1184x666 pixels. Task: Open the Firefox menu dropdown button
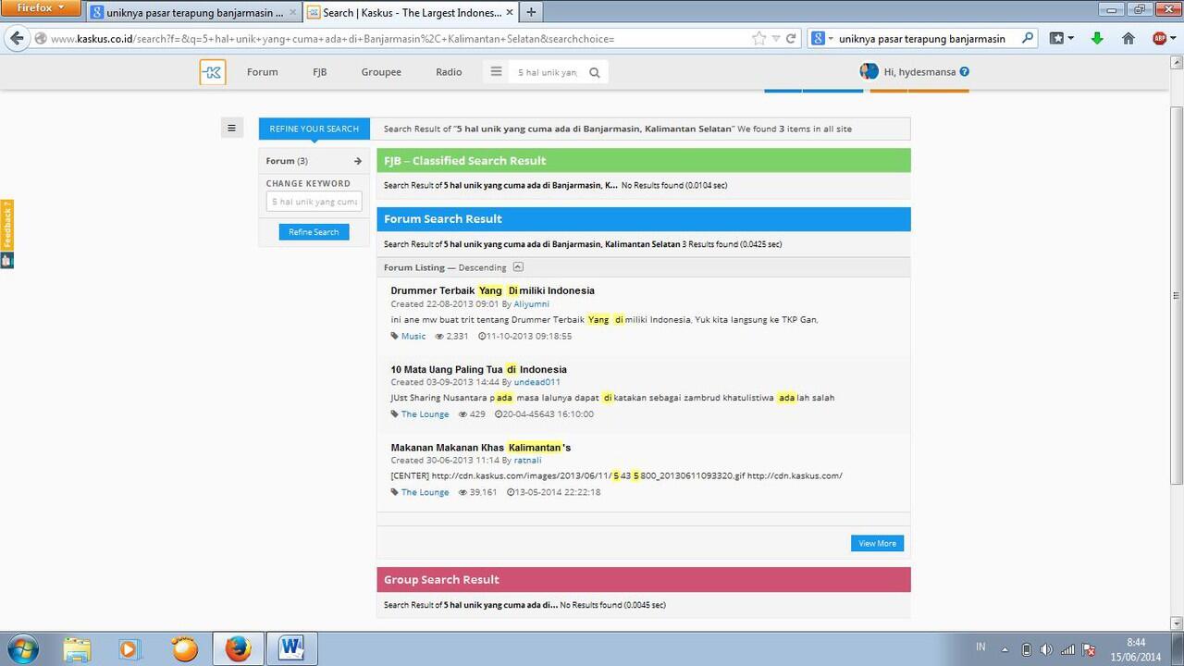point(43,8)
